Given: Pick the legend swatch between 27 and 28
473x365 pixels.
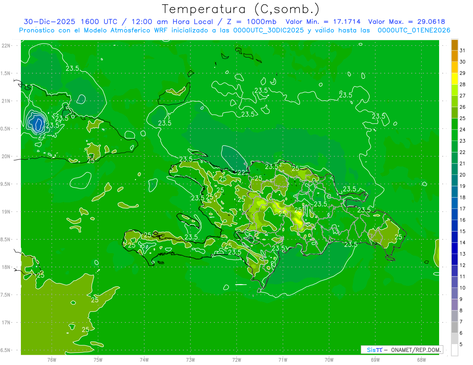Looking at the screenshot, I should click(x=454, y=90).
